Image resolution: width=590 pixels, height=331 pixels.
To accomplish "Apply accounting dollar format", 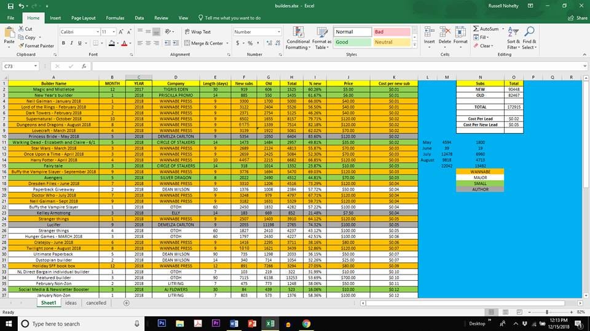I will pyautogui.click(x=237, y=44).
